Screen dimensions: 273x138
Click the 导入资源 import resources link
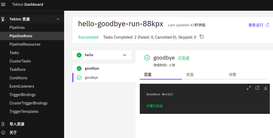pyautogui.click(x=17, y=124)
